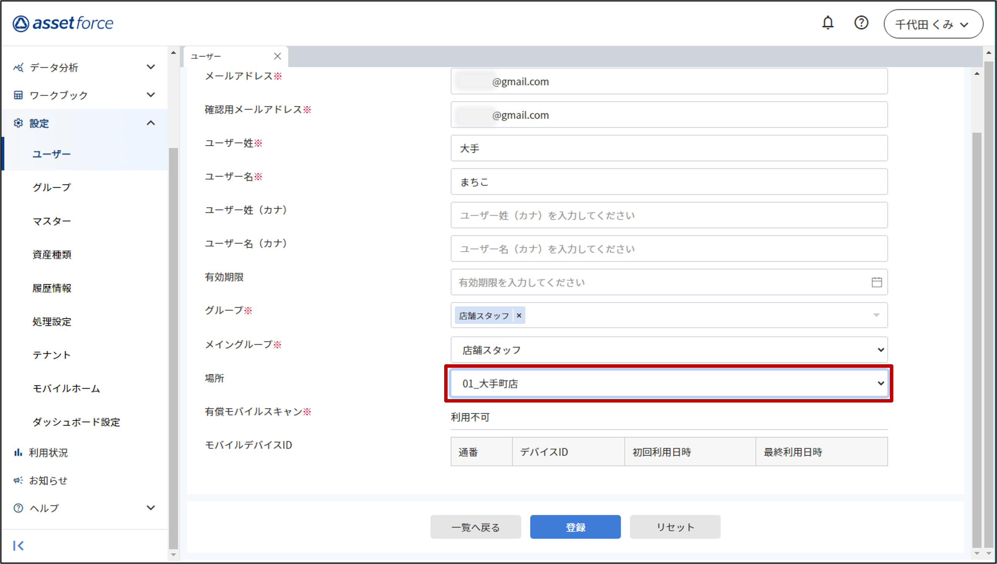Collapse the 設定 section
997x564 pixels.
[151, 123]
